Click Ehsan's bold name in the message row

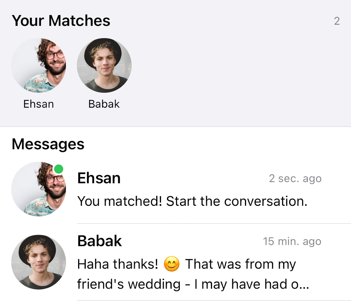pyautogui.click(x=99, y=178)
